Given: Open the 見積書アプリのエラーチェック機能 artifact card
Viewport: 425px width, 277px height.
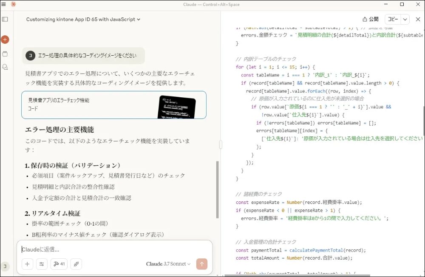Looking at the screenshot, I should [x=114, y=105].
